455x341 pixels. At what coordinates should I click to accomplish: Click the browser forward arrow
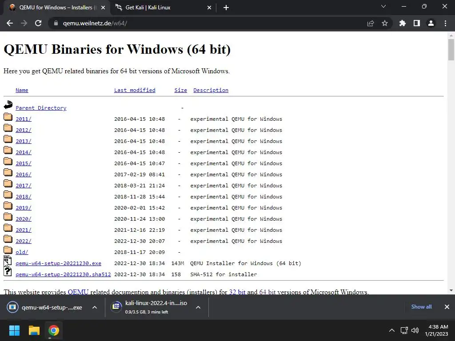click(x=24, y=23)
